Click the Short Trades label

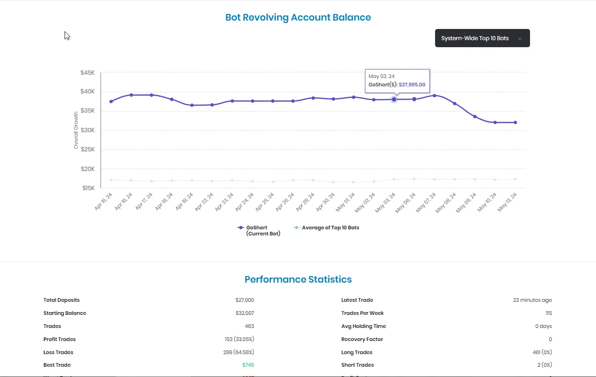(x=358, y=365)
